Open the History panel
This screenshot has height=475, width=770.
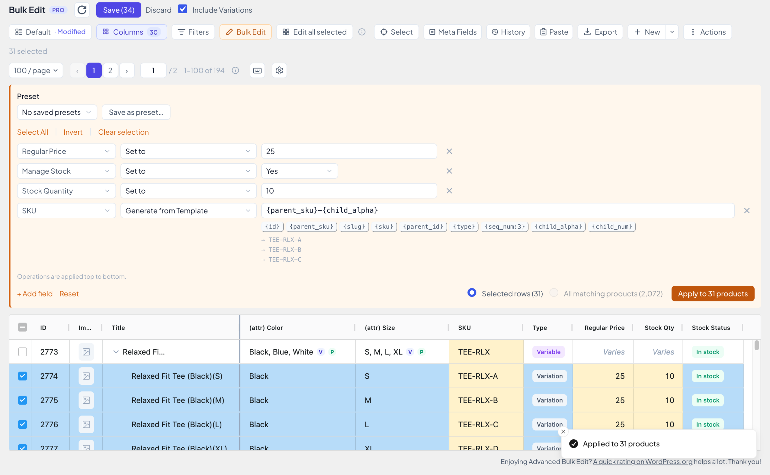tap(508, 32)
